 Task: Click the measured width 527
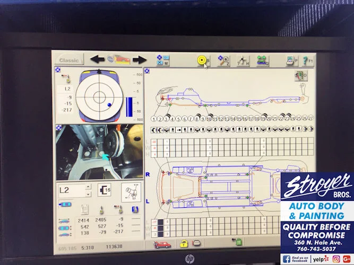coord(102,226)
